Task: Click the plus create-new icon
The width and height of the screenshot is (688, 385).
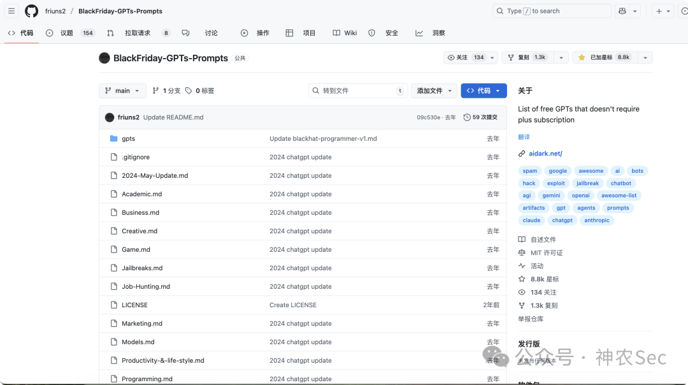Action: tap(659, 11)
